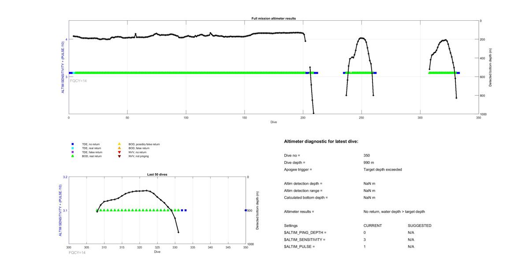Click the 'CURRENT' column header
The width and height of the screenshot is (529, 274).
click(373, 226)
